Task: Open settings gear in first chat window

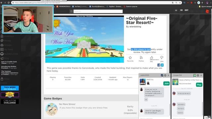Action: pos(165,75)
